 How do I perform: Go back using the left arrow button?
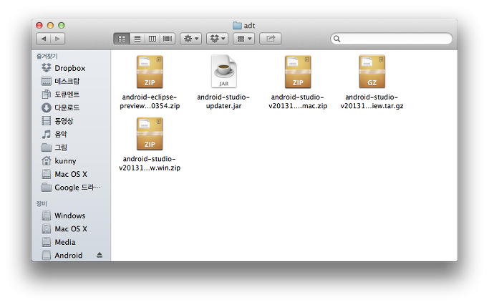[x=44, y=39]
